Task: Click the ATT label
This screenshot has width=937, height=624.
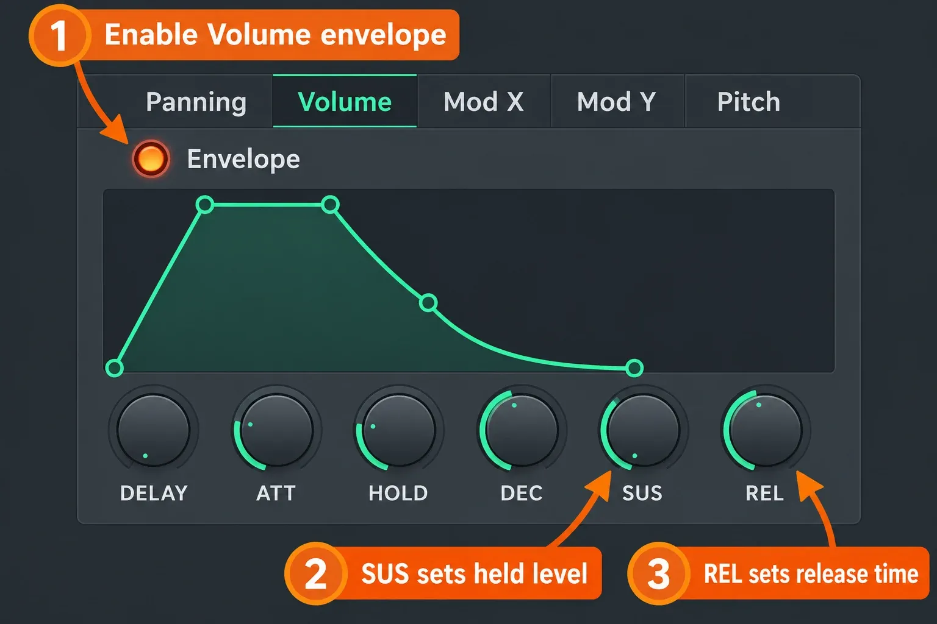Action: pos(276,493)
